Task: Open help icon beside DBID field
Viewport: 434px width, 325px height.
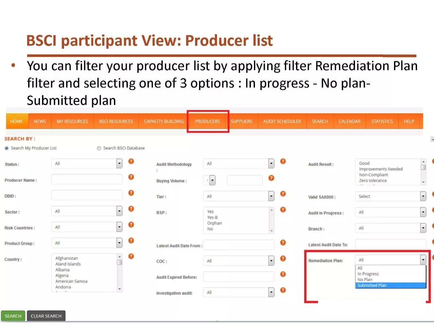Action: pos(131,193)
